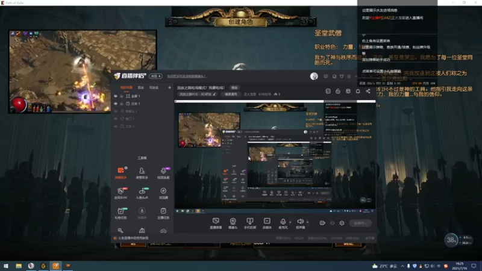
Task: Open the cloud tool at toolbox bottom
Action: click(163, 231)
